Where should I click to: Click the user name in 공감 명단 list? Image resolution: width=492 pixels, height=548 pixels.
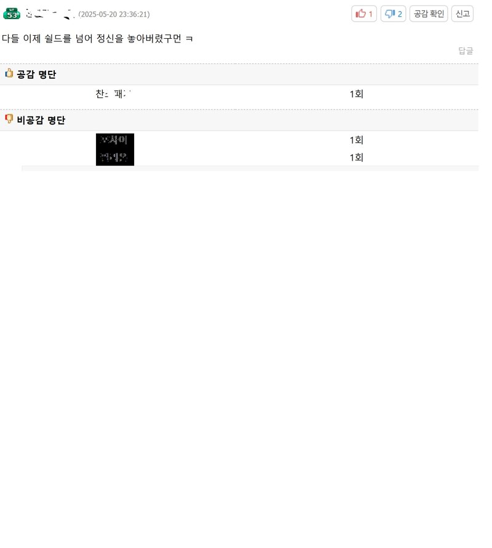coord(113,94)
